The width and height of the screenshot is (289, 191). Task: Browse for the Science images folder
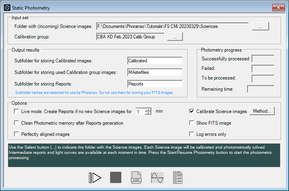(x=260, y=26)
